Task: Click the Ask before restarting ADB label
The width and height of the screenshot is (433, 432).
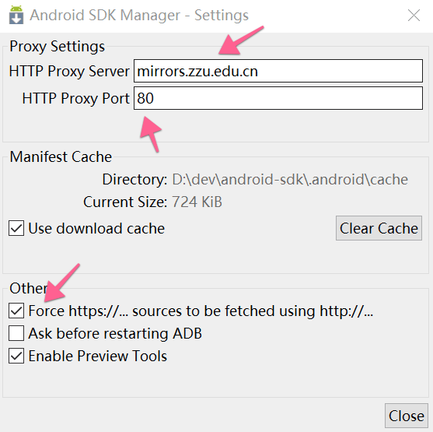Action: [115, 333]
